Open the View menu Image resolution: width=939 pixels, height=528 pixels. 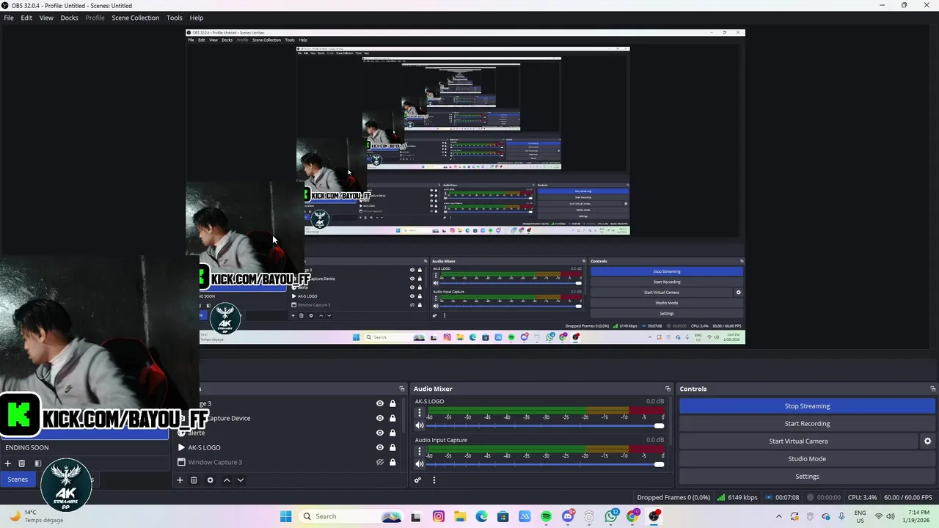pyautogui.click(x=46, y=18)
